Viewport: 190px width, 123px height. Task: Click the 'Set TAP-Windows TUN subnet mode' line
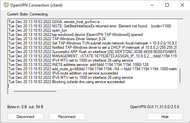coord(92,43)
